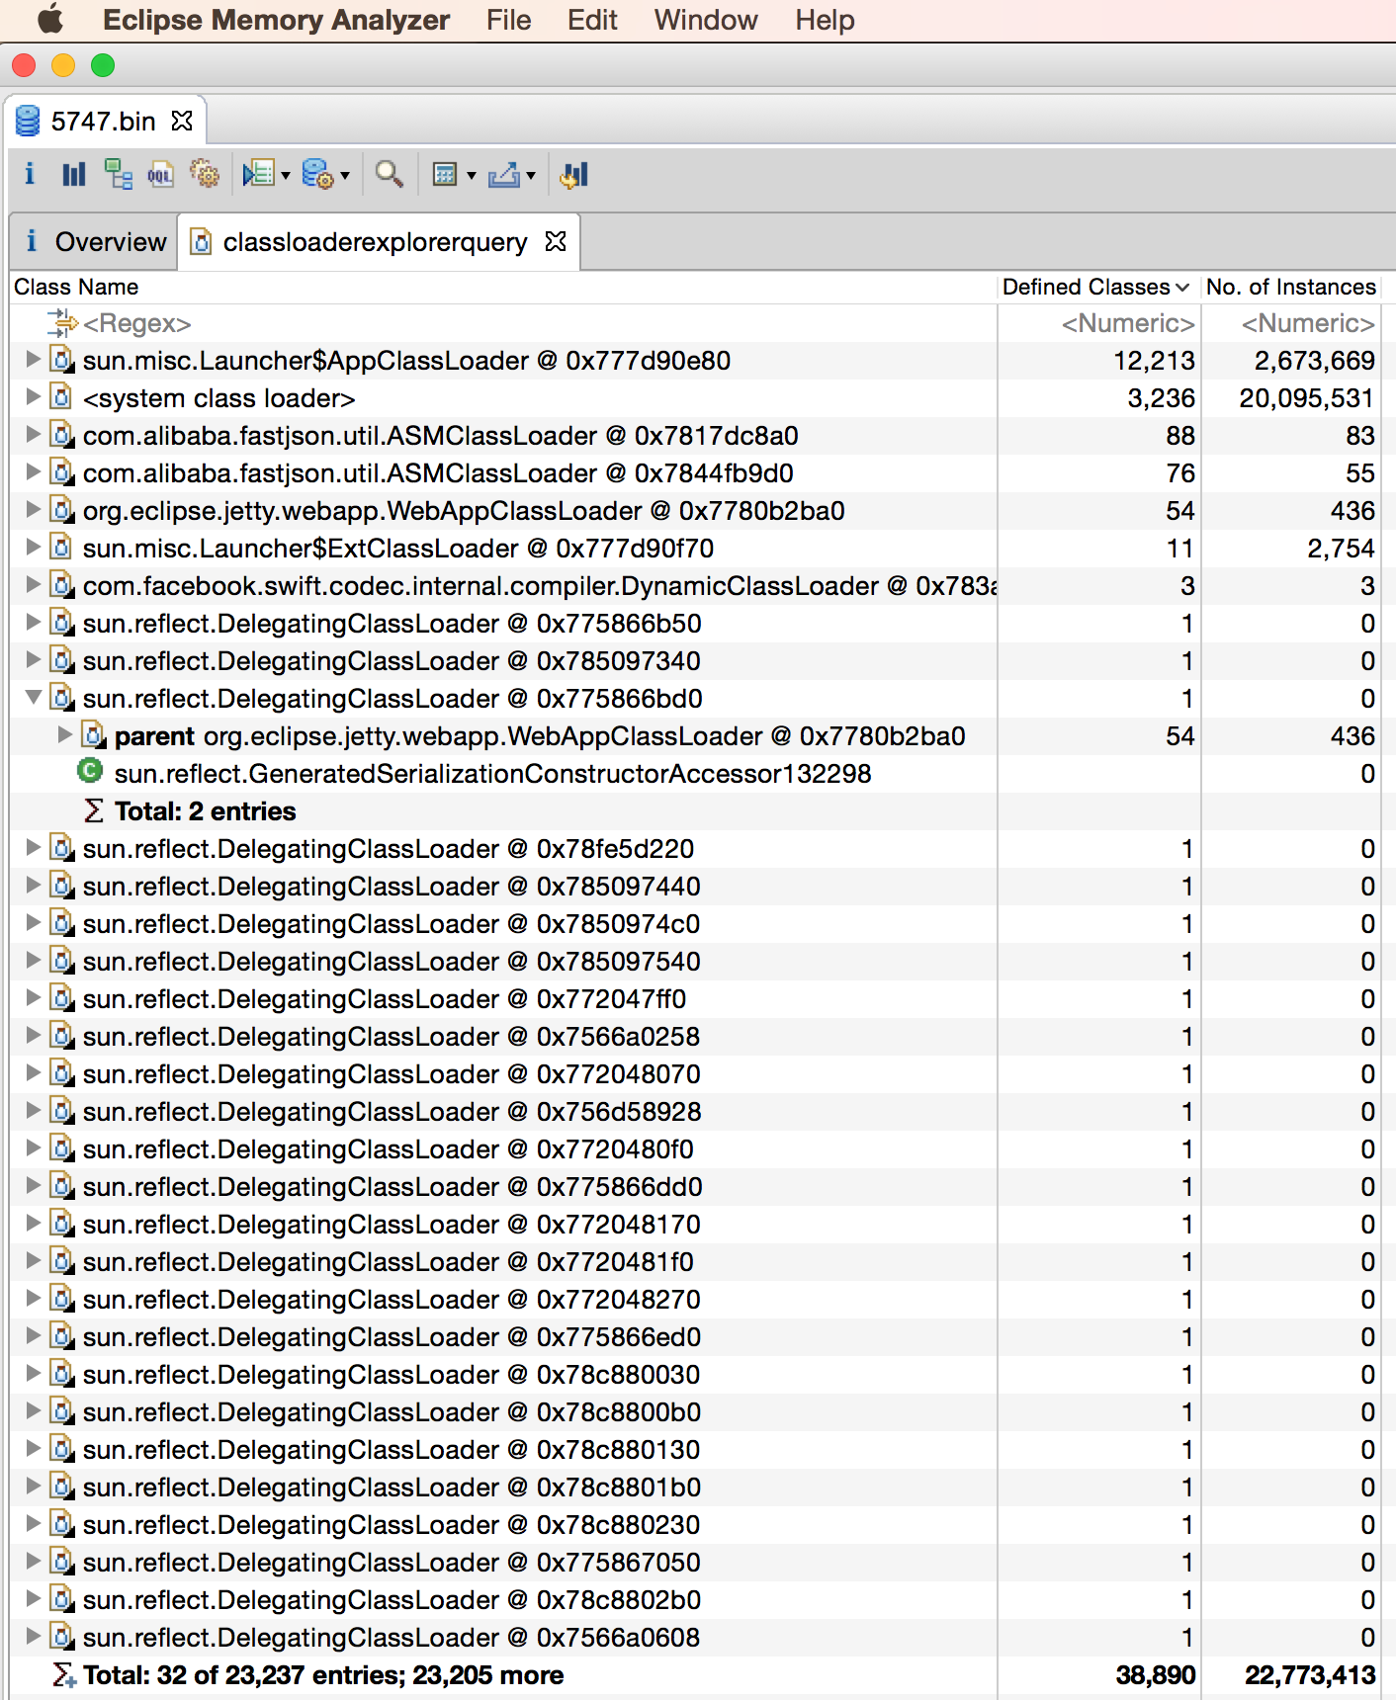Open the reports dropdown arrow in toolbar

point(286,176)
